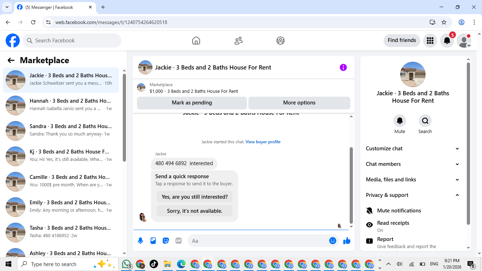
Task: Open the Facebook menu grid icon
Action: (430, 41)
